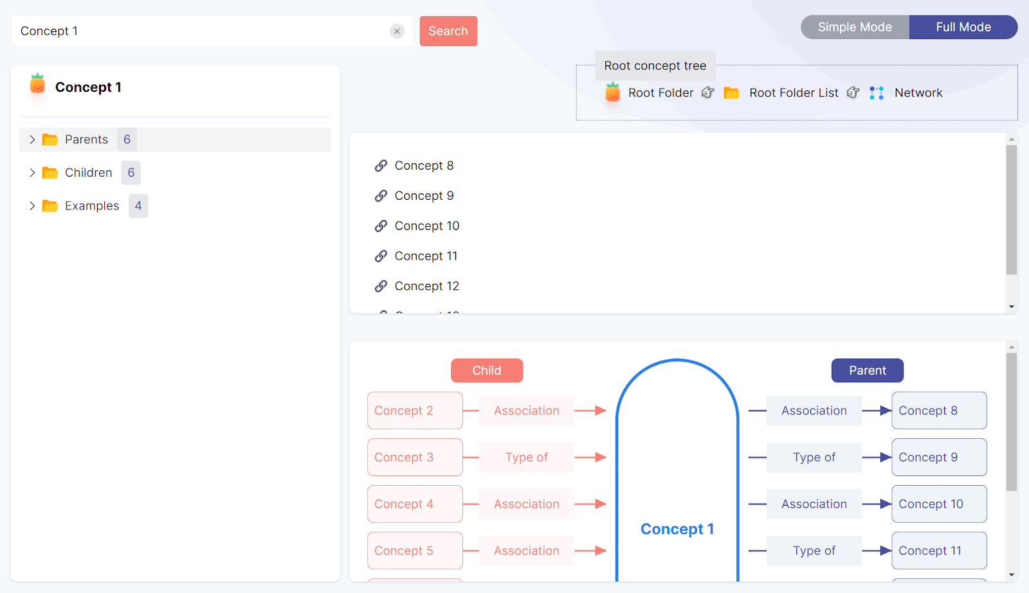Open Concept 9 in the list panel
Screen dimensions: 1029x593
pyautogui.click(x=424, y=196)
